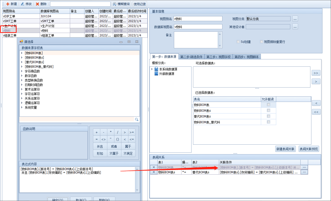Click the double-arrow >> add all tables button
The width and height of the screenshot is (331, 201).
pos(316,73)
